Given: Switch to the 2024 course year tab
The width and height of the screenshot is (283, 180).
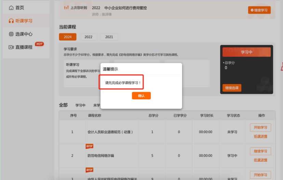Looking at the screenshot, I should 68,37.
